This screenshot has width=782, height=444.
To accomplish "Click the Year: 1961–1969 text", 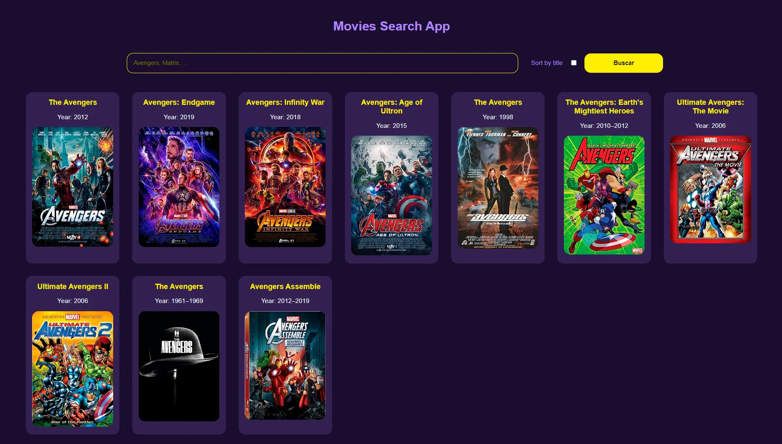I will click(179, 301).
